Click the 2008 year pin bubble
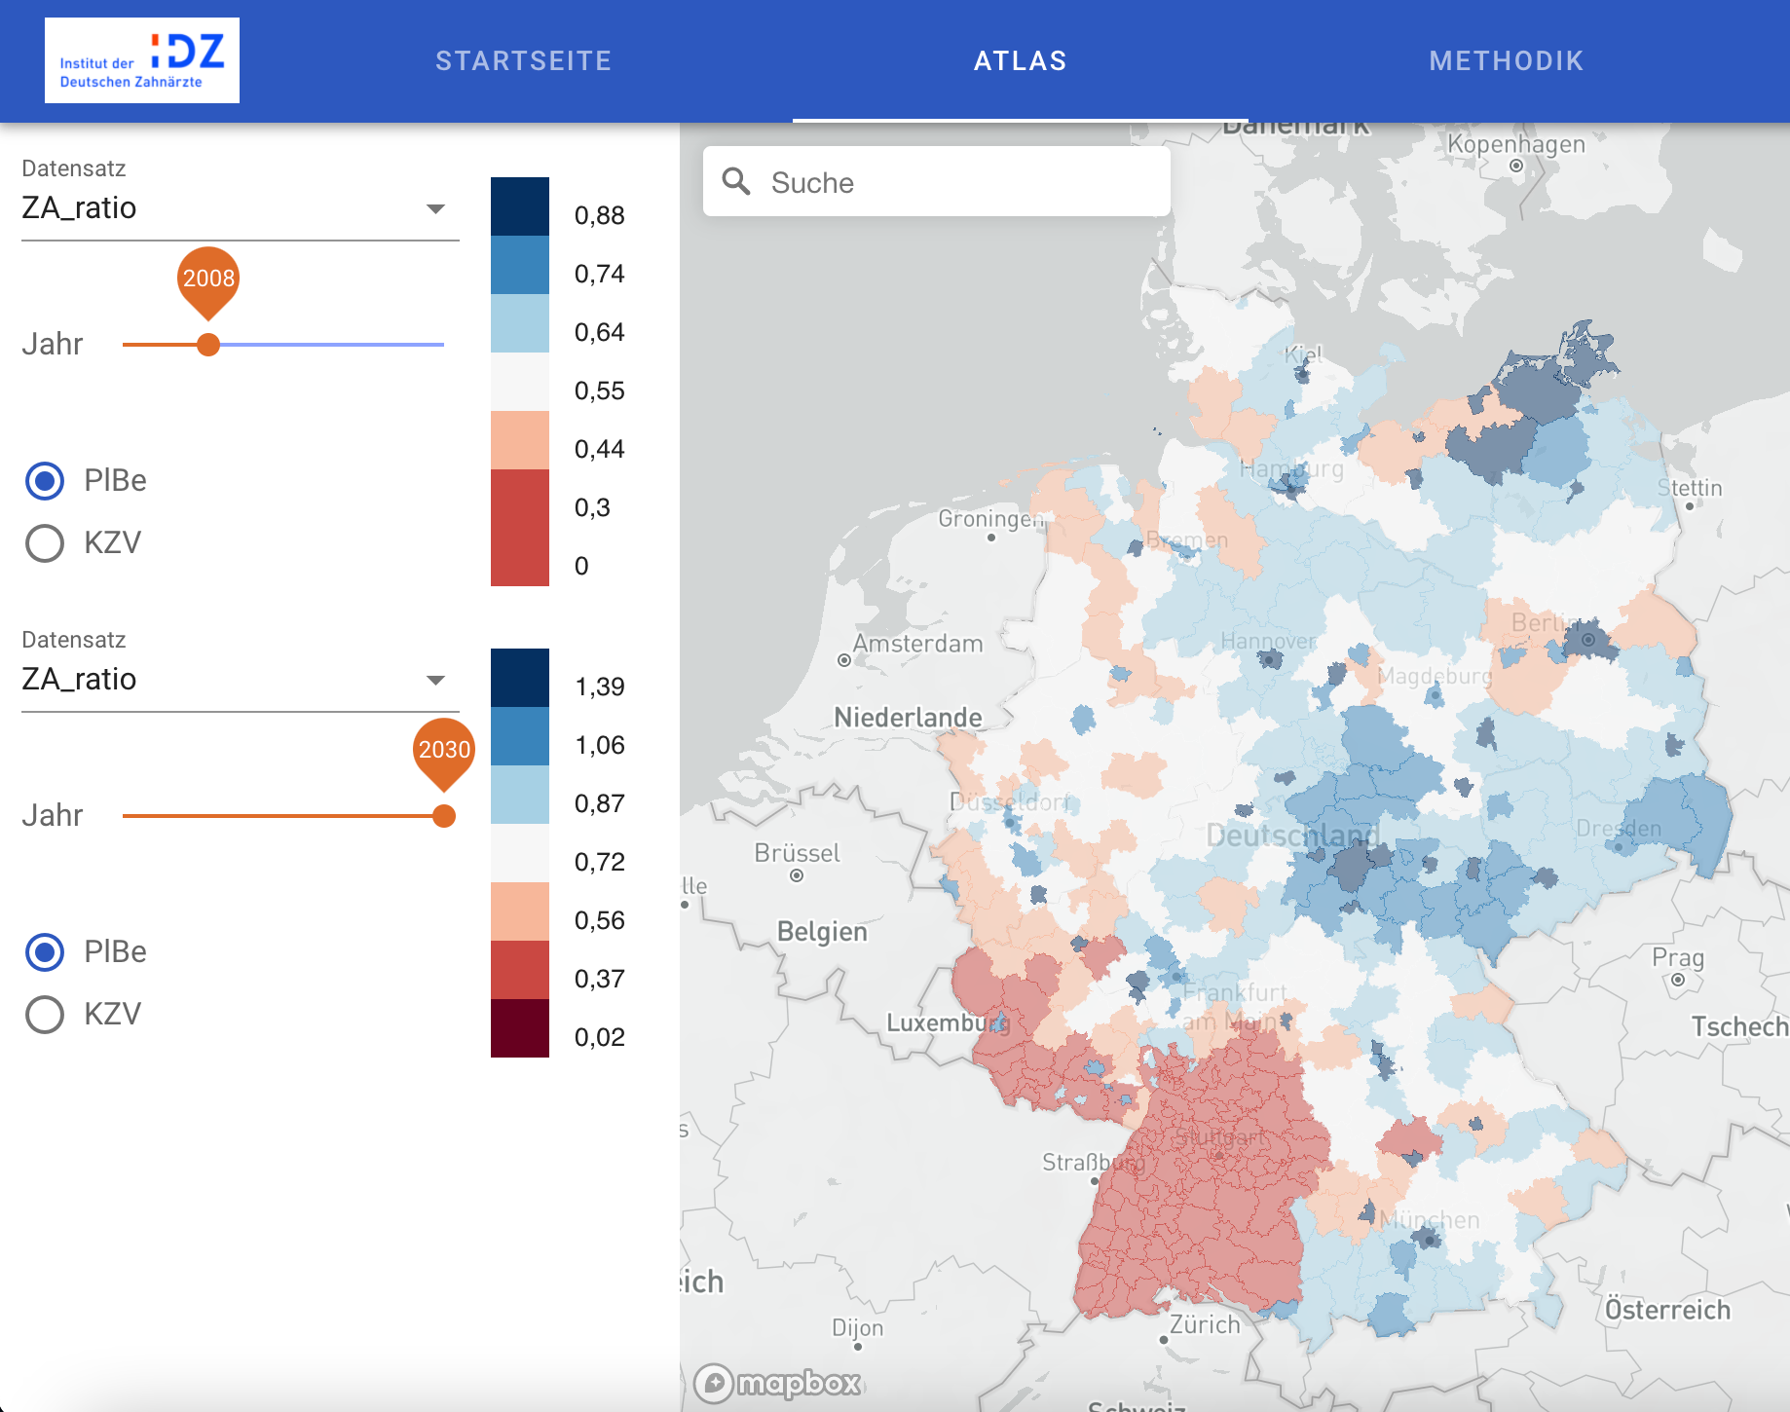Image resolution: width=1790 pixels, height=1412 pixels. click(x=208, y=279)
